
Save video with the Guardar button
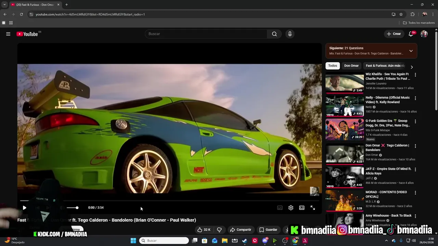[x=268, y=230]
